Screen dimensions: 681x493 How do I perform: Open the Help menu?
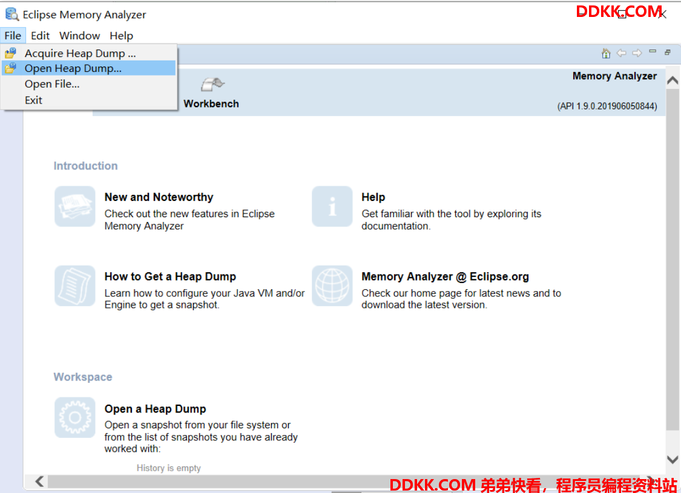(x=121, y=36)
